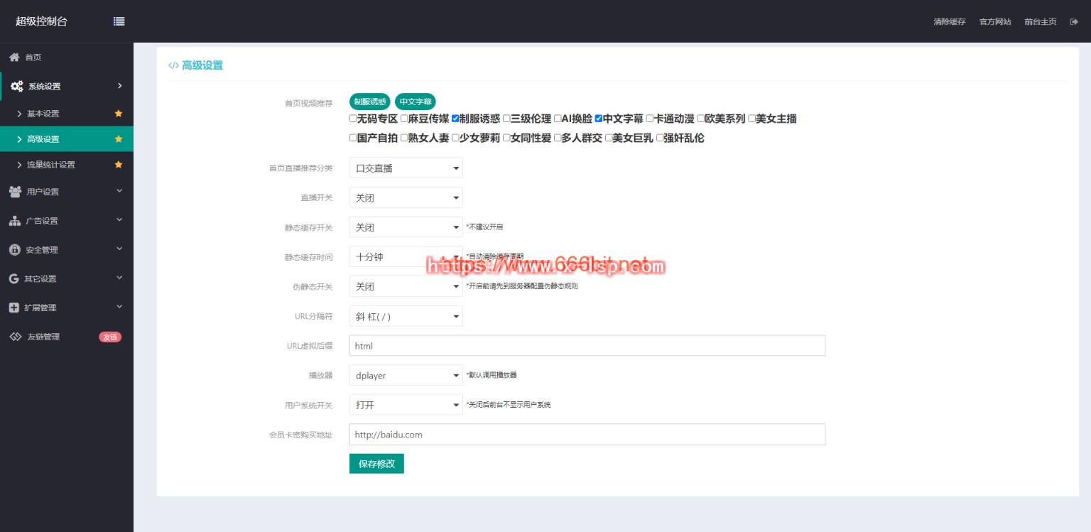Click the lock icon beside 安全管理
Screen dimensions: 1091x532
(14, 250)
